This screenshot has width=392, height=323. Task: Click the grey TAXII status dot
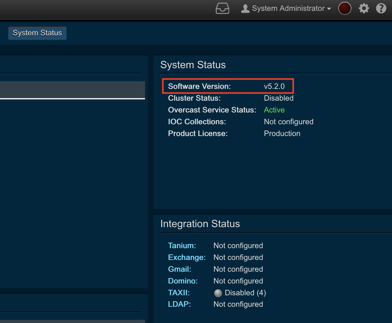tap(218, 293)
